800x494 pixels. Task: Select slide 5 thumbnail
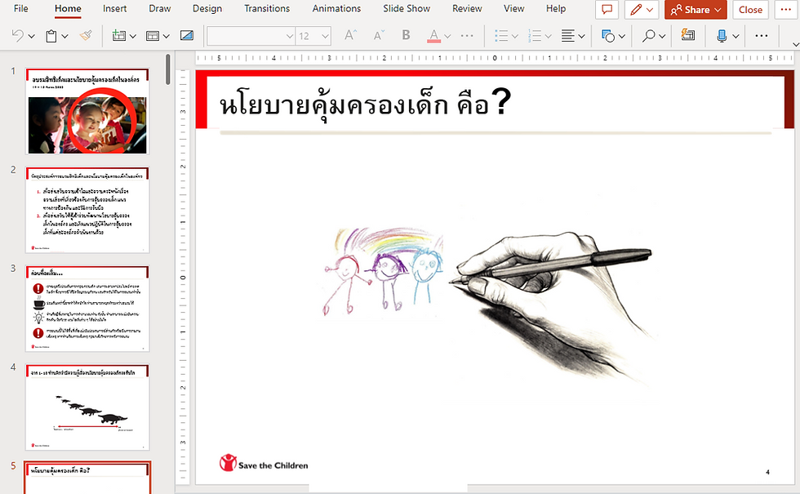(x=87, y=478)
